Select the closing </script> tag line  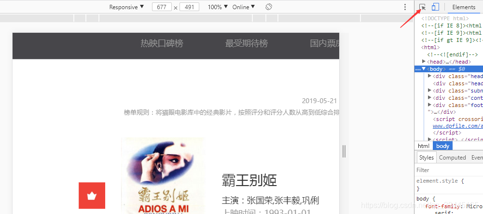point(447,133)
